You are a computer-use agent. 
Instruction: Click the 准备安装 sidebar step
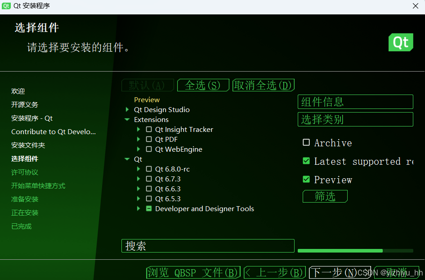coord(25,199)
